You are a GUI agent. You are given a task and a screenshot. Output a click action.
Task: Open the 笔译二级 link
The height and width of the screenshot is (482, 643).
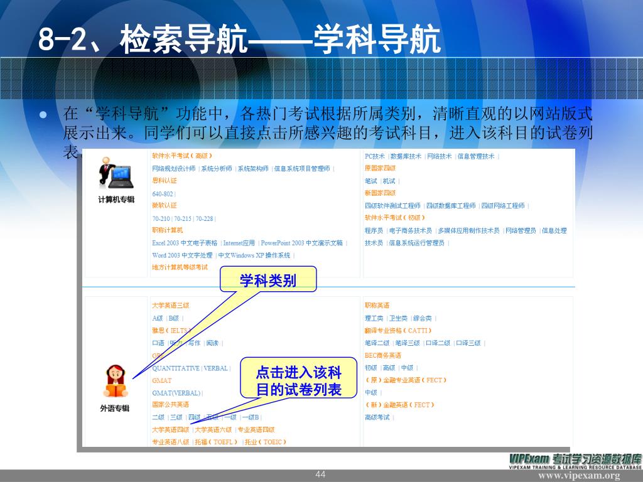(377, 343)
